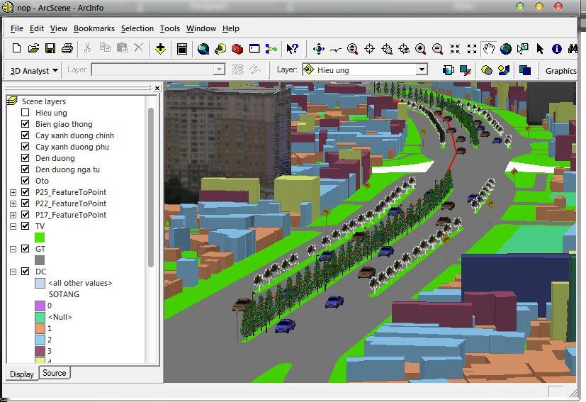This screenshot has width=586, height=402.
Task: Click the Print icon
Action: 67,48
